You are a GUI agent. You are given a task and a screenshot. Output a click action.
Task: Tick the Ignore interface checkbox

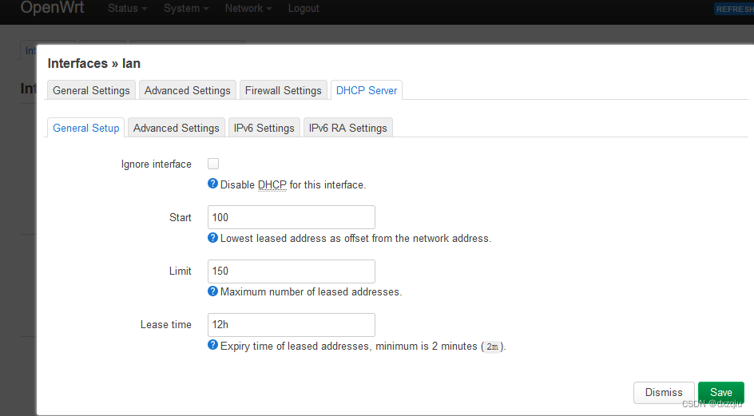pos(213,164)
